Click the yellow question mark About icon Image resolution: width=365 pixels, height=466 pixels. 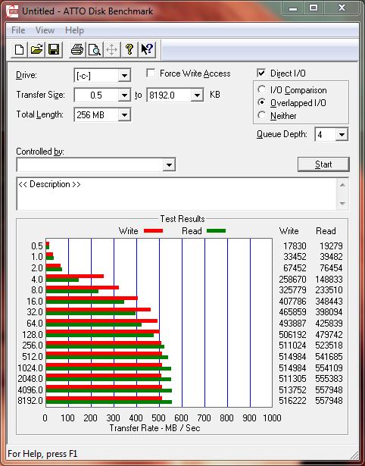[129, 49]
